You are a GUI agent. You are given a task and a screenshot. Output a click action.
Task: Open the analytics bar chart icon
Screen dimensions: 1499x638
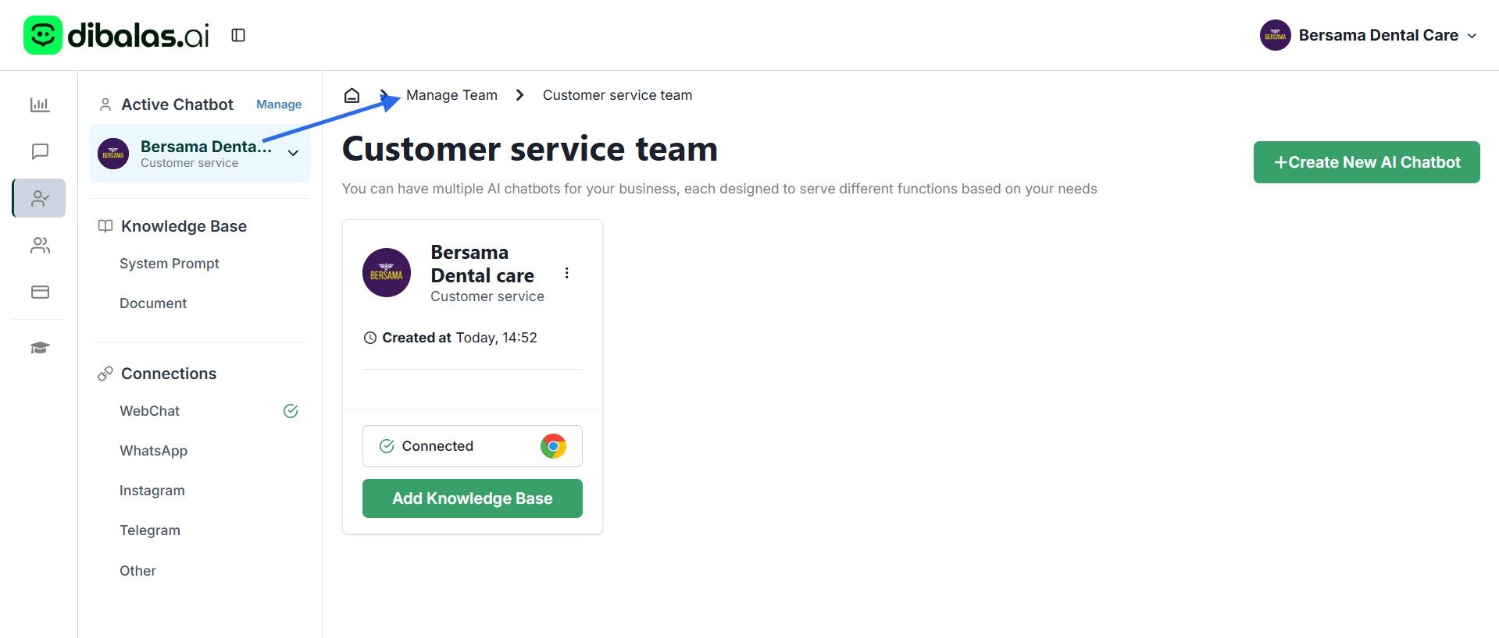(x=40, y=105)
